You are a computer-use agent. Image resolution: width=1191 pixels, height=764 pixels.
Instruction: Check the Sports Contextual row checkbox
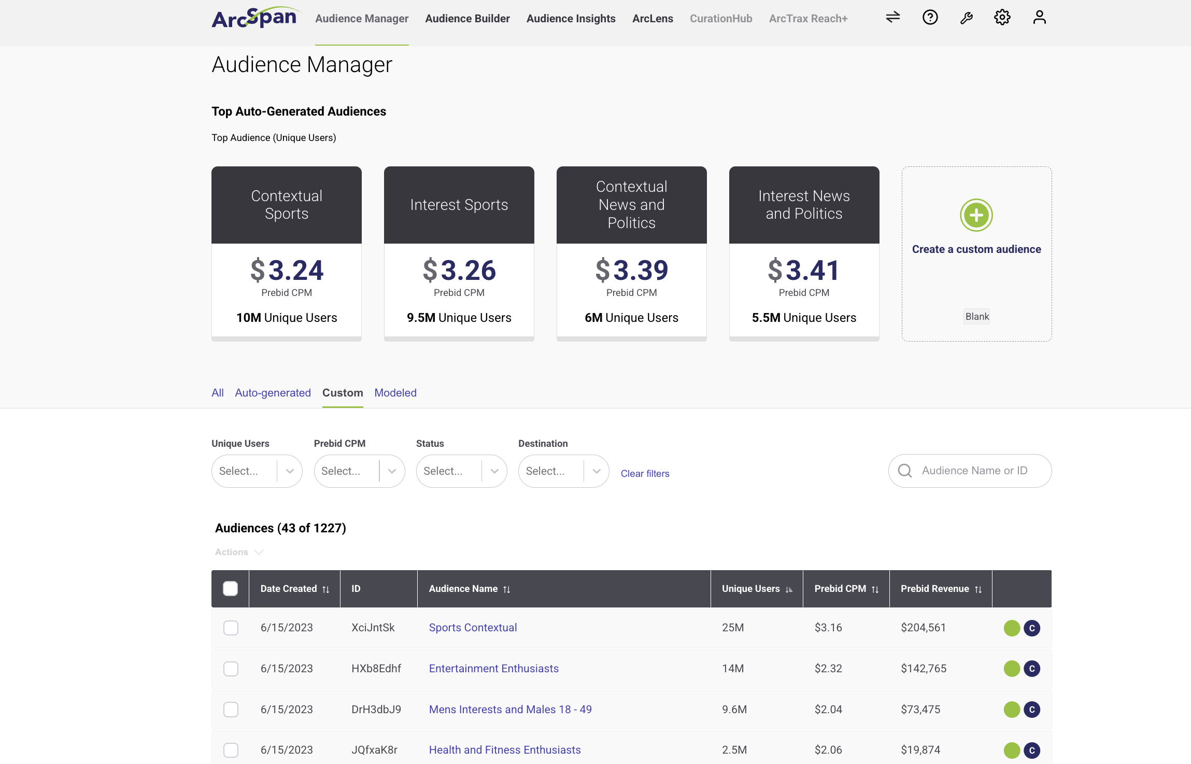pyautogui.click(x=231, y=628)
